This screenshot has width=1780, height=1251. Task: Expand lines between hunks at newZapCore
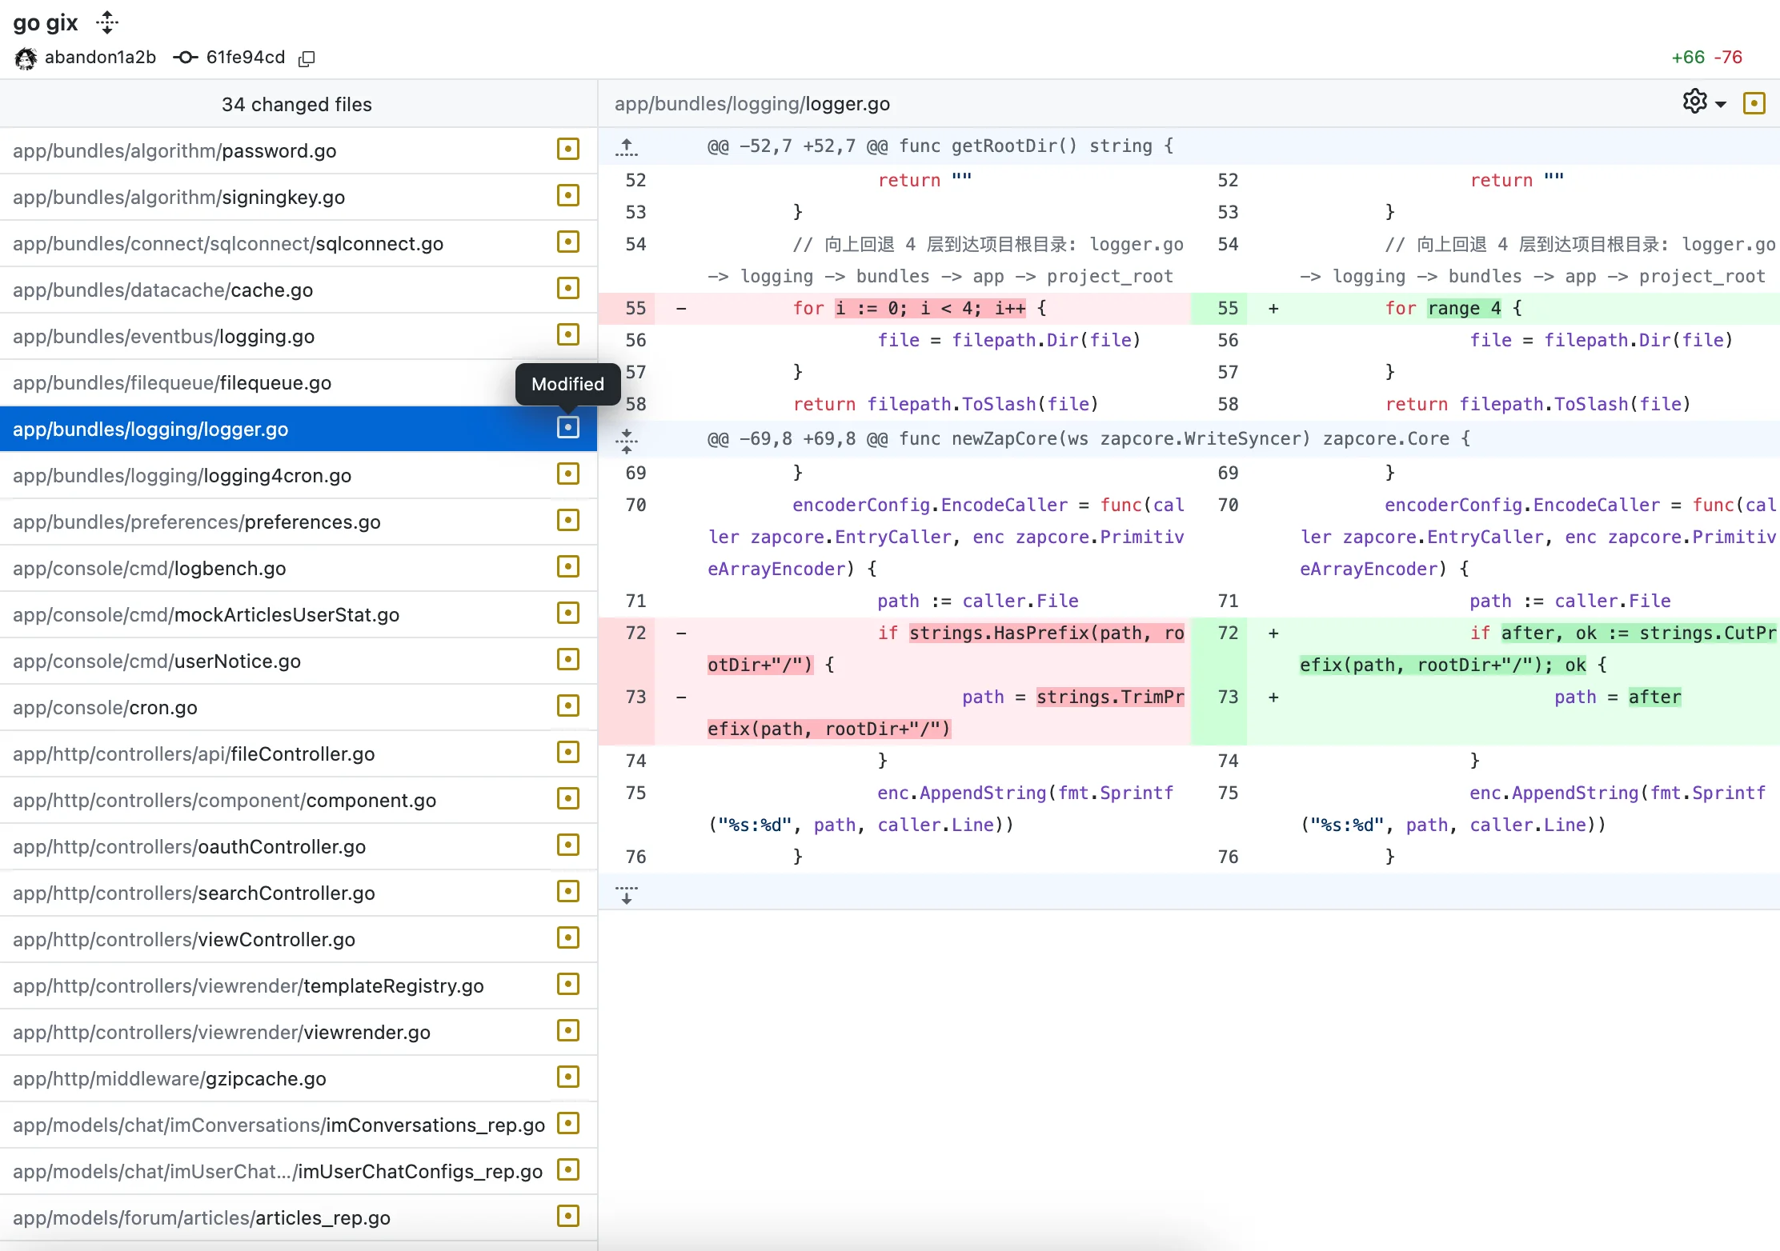[x=627, y=439]
